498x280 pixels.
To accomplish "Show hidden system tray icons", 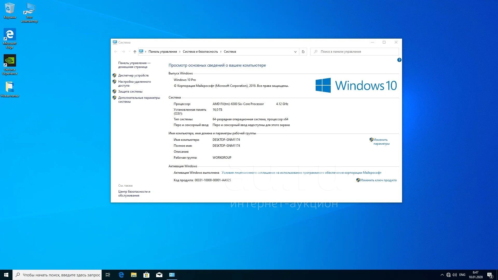I will tap(442, 275).
